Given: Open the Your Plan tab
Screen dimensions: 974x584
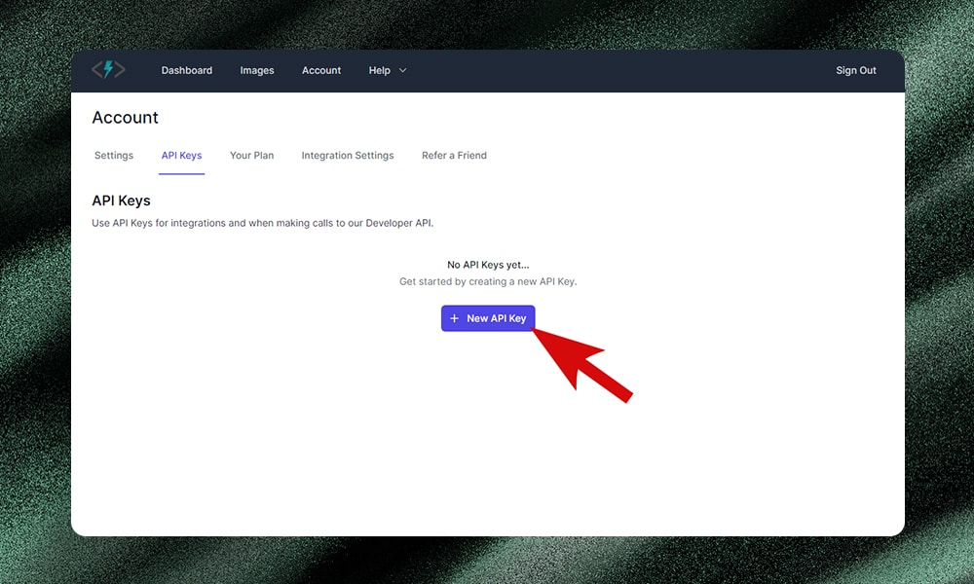Looking at the screenshot, I should (251, 155).
